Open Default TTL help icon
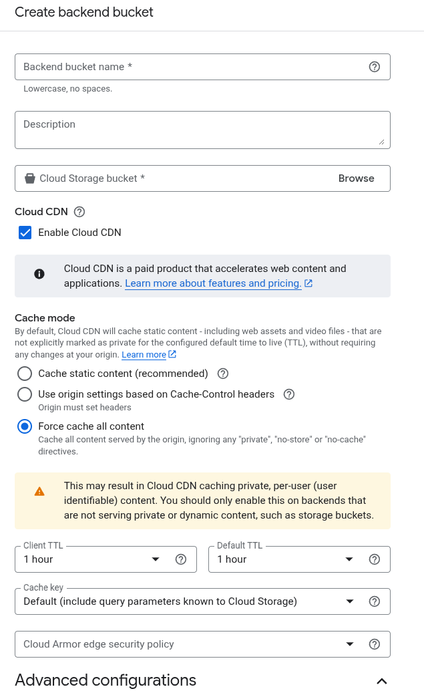The image size is (424, 695). click(x=375, y=559)
